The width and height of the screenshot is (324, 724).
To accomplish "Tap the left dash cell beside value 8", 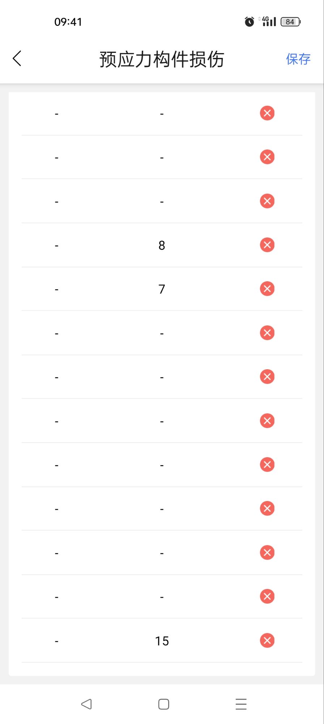I will click(x=56, y=246).
